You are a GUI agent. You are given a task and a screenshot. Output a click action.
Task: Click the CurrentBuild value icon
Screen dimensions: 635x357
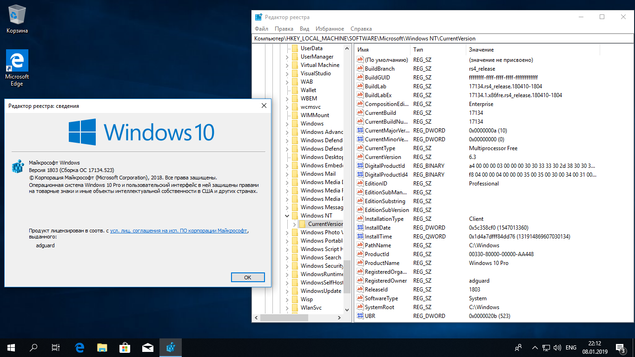360,112
